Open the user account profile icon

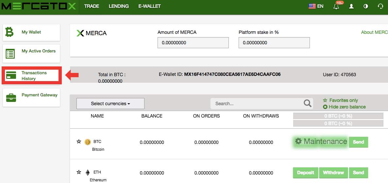(x=351, y=7)
